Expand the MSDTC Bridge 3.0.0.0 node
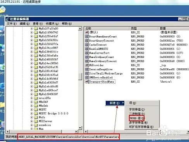This screenshot has width=189, height=142. tap(32, 113)
